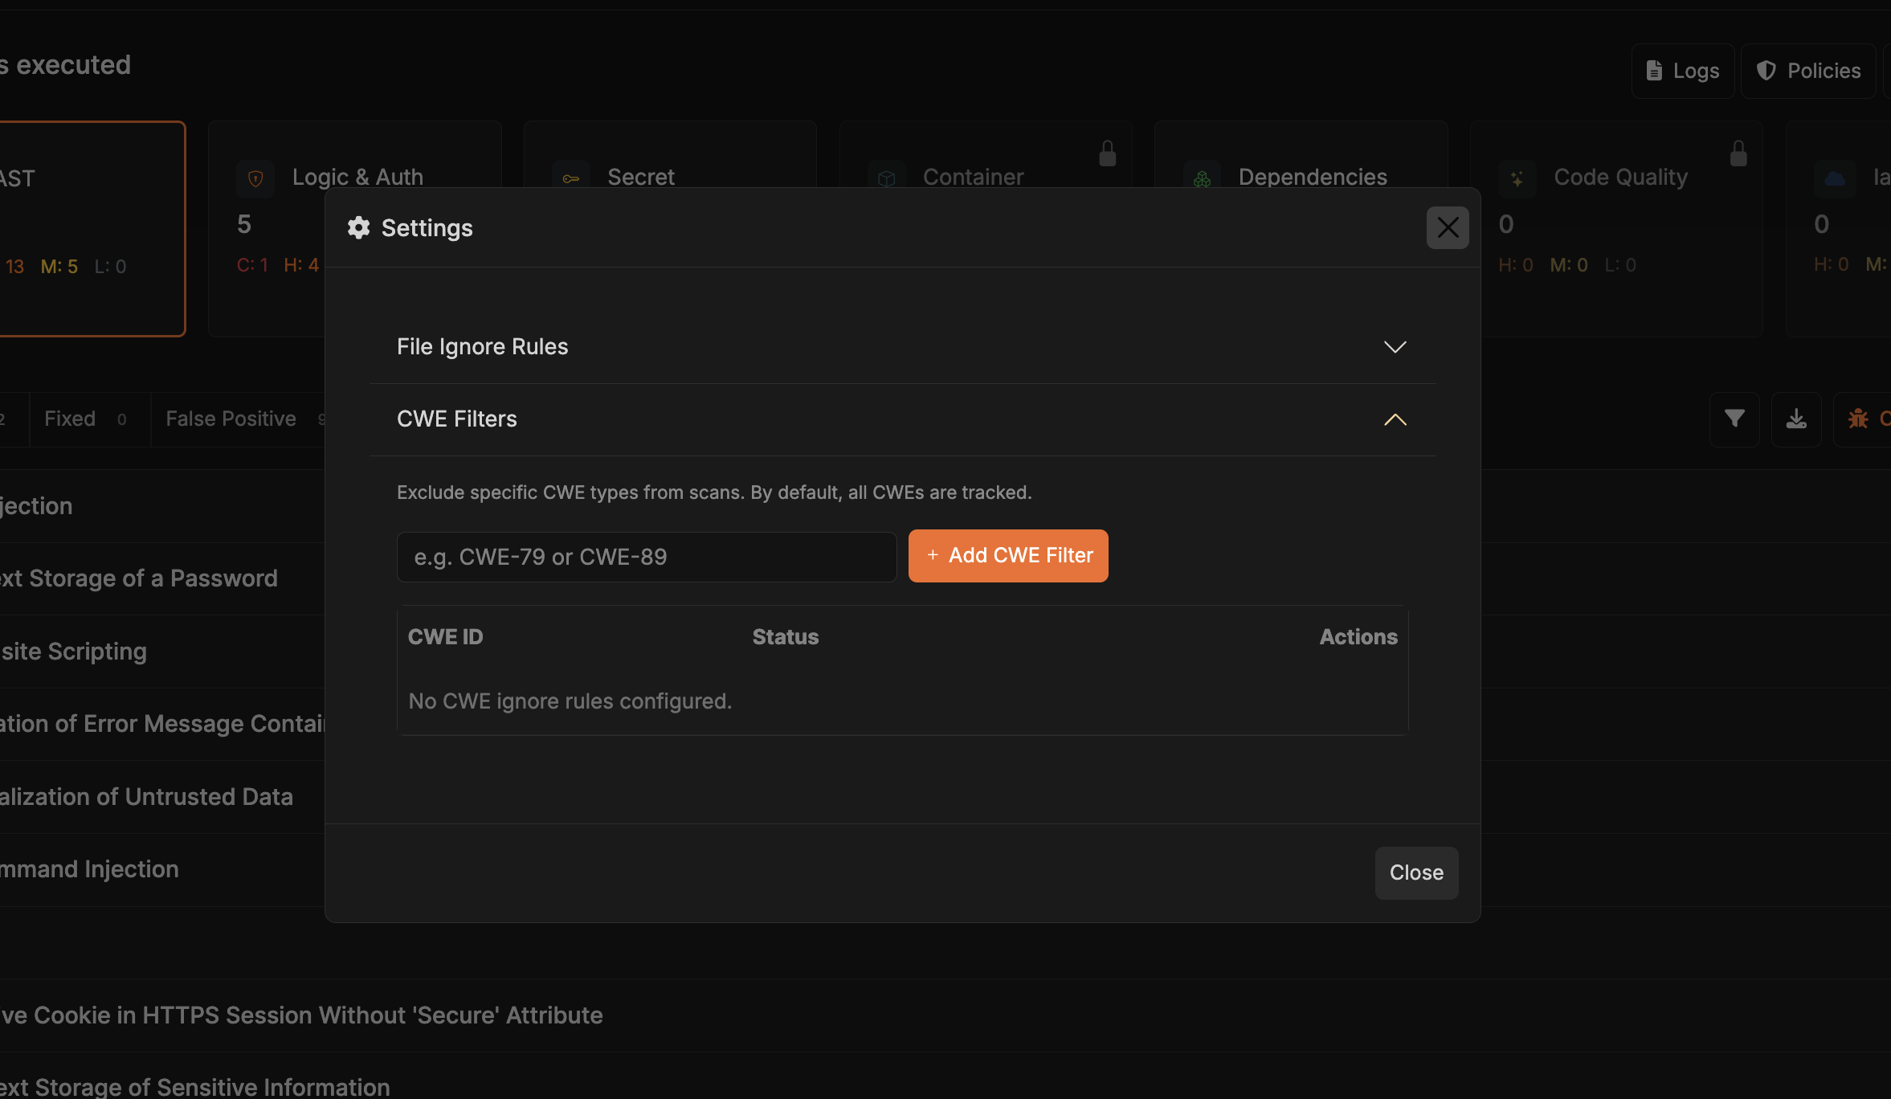Click the Policies shield icon

[x=1766, y=71]
